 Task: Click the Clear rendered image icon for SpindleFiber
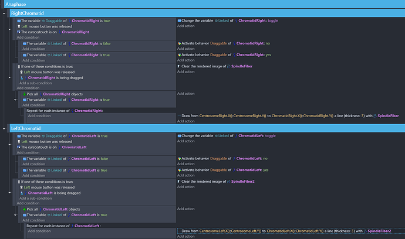[178, 66]
